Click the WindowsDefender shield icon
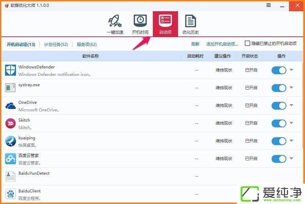Viewport: 305px width, 204px height. click(x=11, y=70)
